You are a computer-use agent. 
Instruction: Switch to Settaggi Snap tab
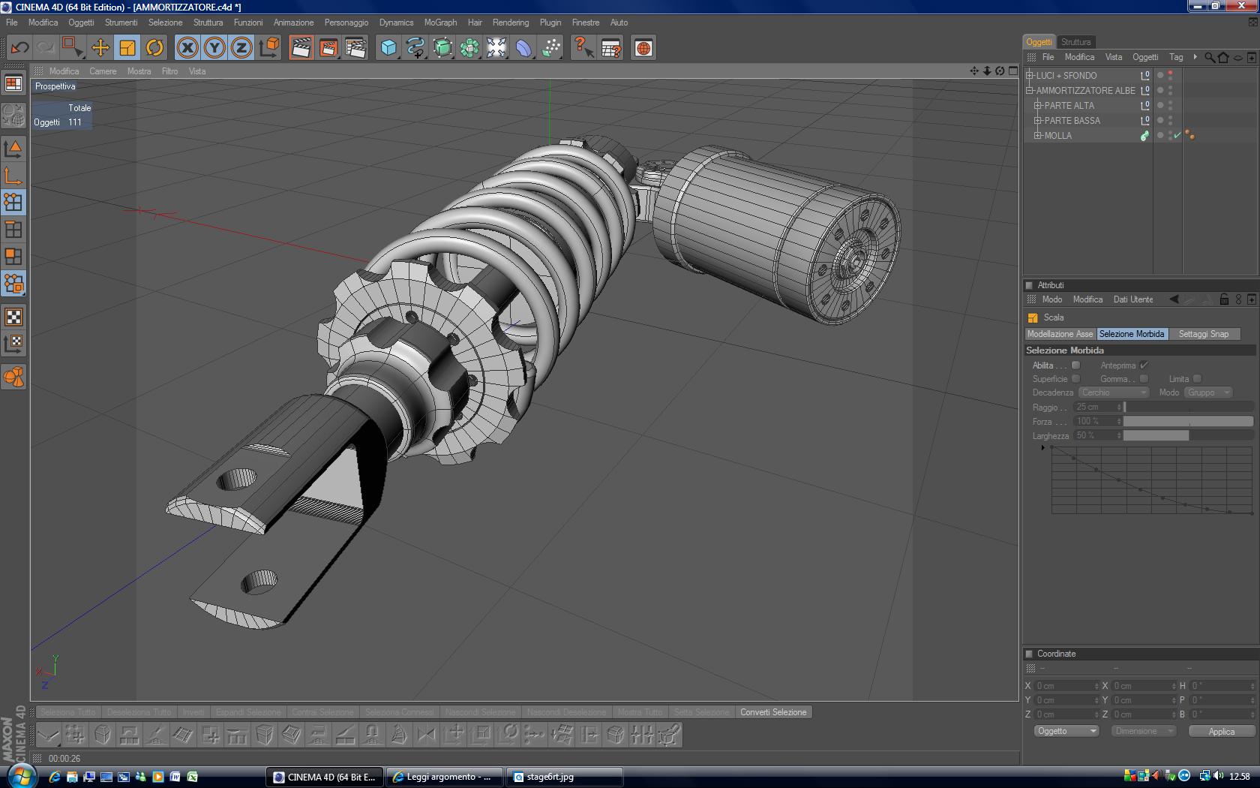pyautogui.click(x=1204, y=334)
